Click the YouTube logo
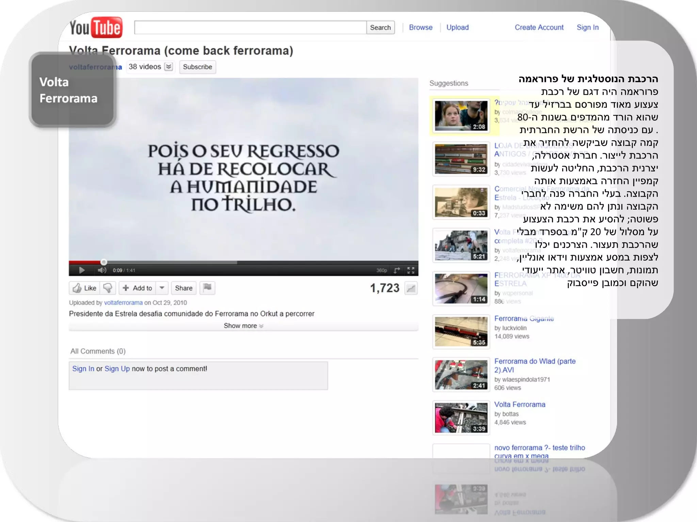697x522 pixels. pyautogui.click(x=96, y=27)
